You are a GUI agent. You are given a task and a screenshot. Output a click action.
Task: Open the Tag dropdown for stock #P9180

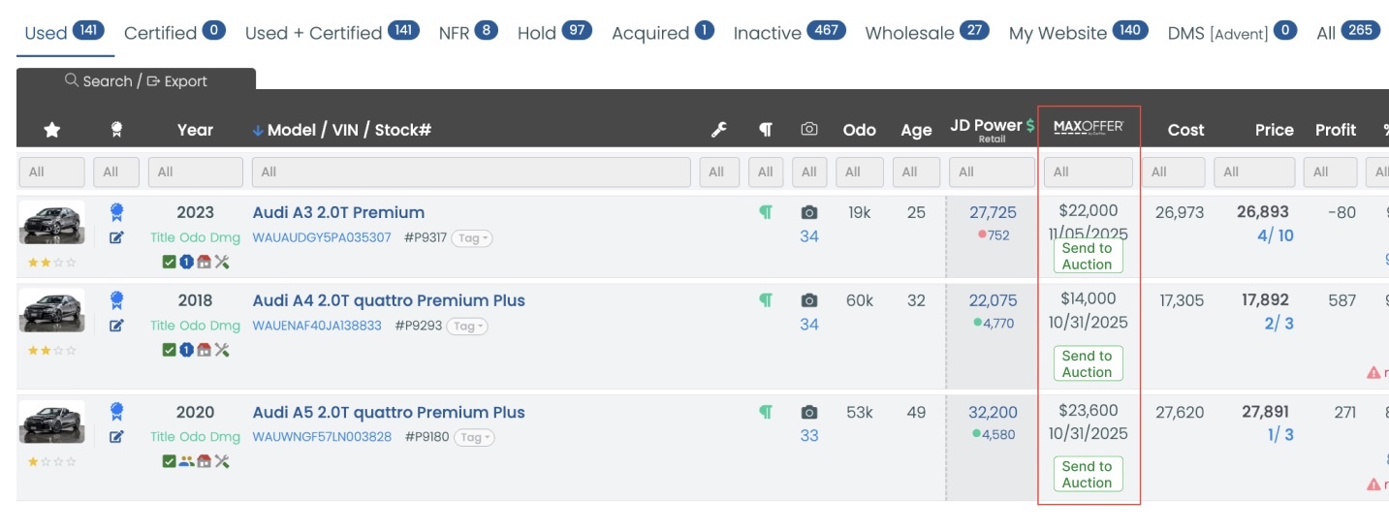tap(474, 438)
